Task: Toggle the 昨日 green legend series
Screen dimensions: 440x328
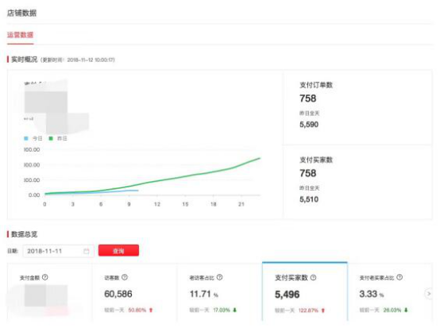Action: coord(58,138)
